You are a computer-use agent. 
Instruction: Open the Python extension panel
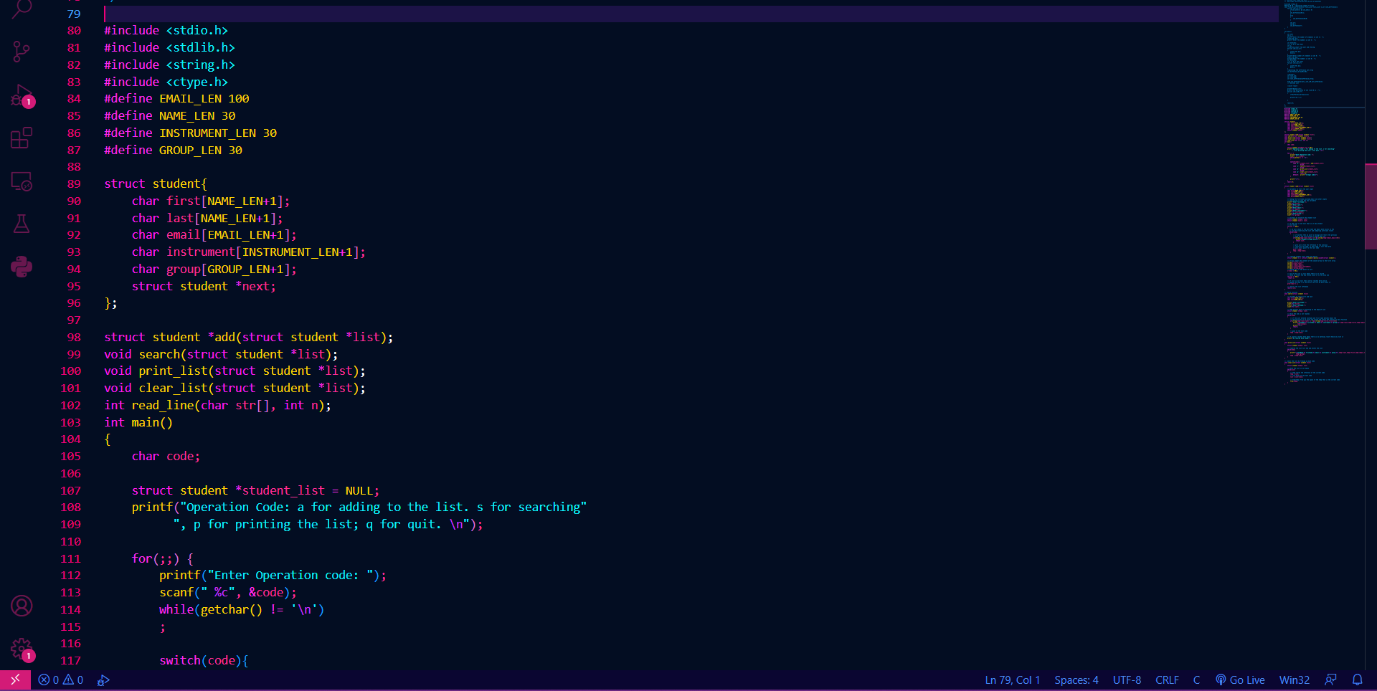tap(22, 266)
